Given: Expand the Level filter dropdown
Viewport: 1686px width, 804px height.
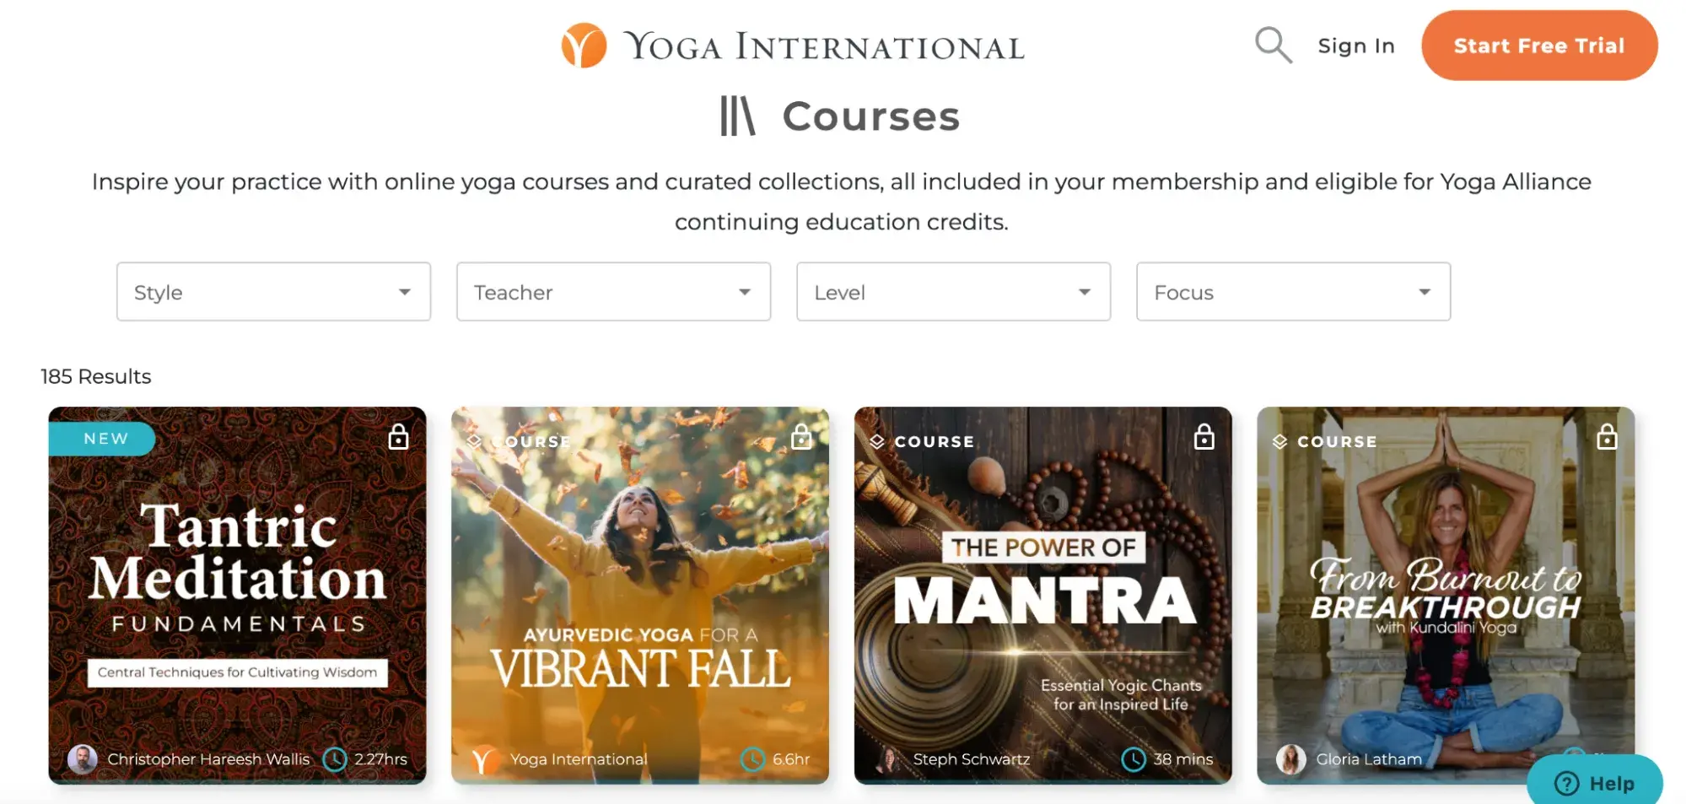Looking at the screenshot, I should click(x=953, y=292).
